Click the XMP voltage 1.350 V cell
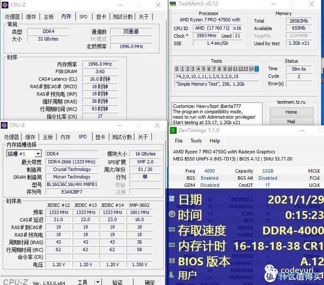324x285 pixels. pyautogui.click(x=140, y=265)
